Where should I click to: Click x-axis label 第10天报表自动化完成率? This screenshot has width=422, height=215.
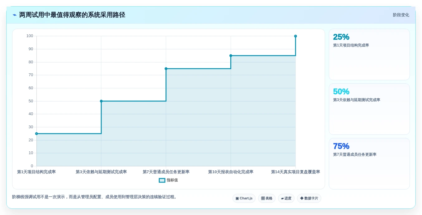[231, 172]
